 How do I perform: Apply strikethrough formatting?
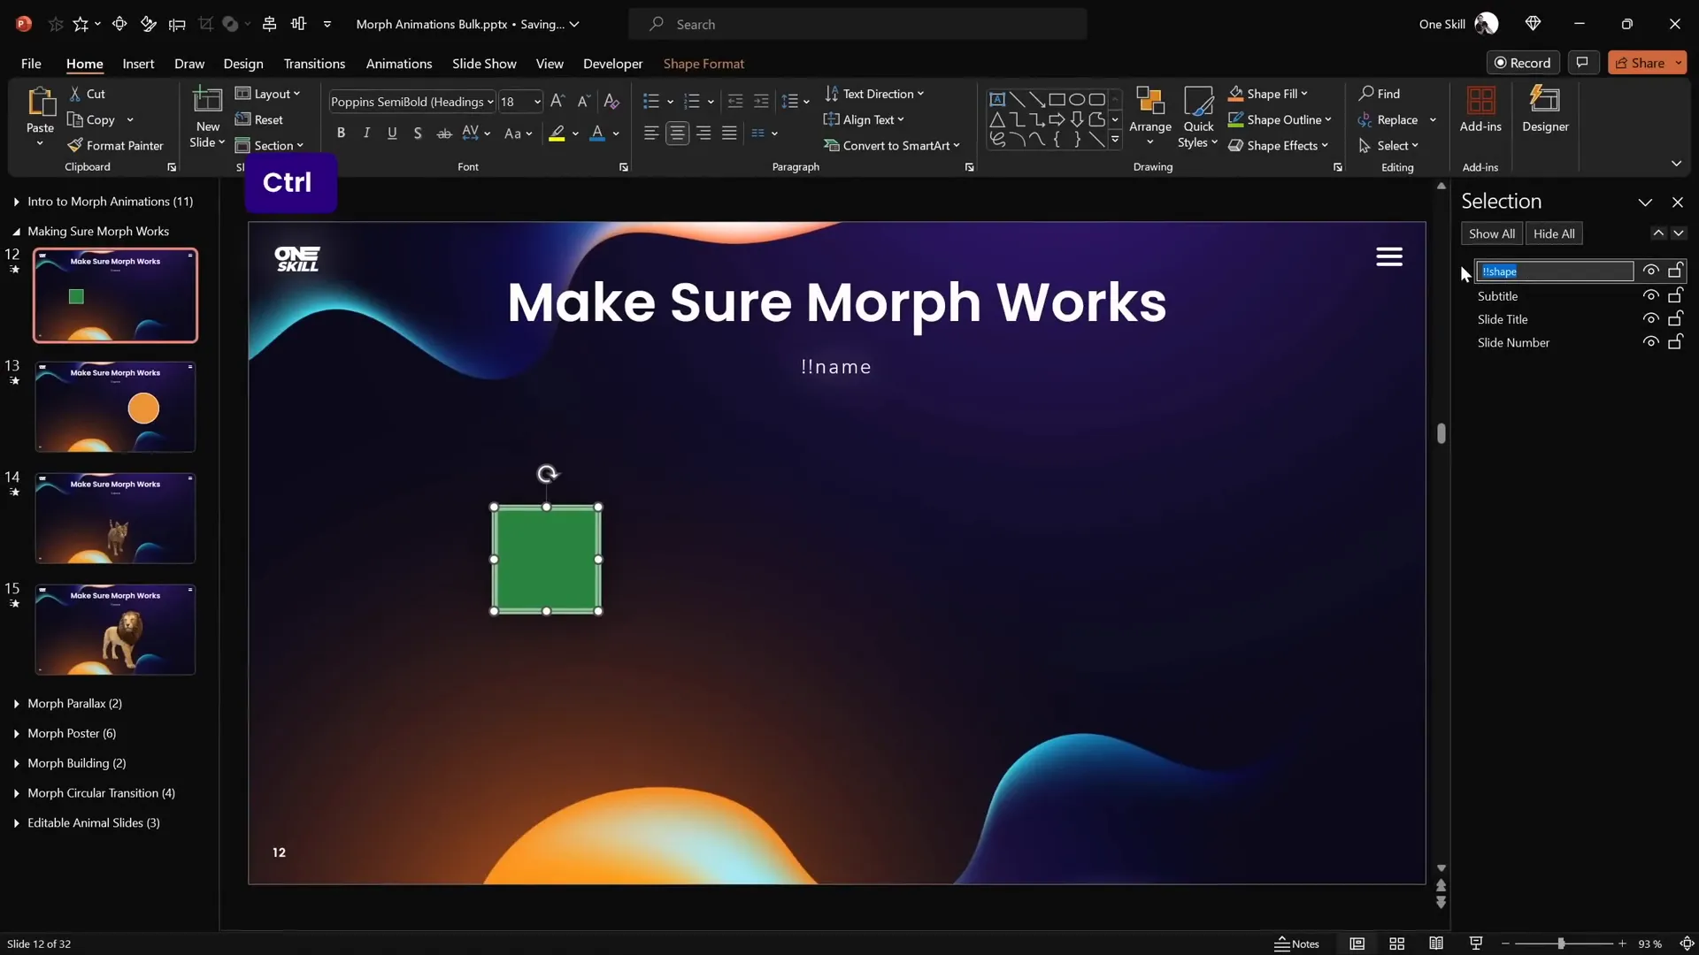coord(444,134)
